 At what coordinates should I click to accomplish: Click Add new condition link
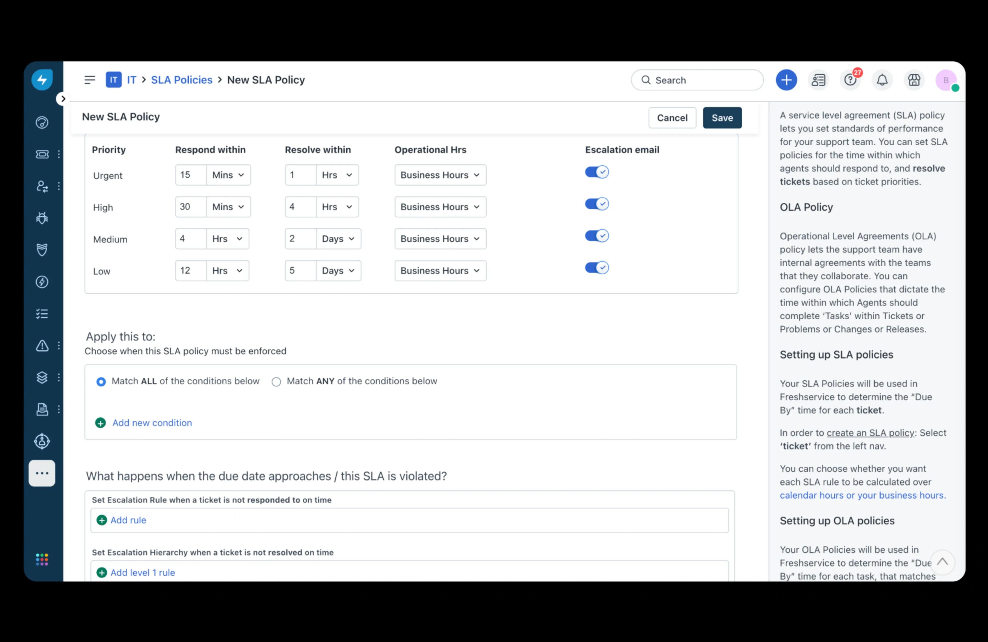(x=152, y=423)
